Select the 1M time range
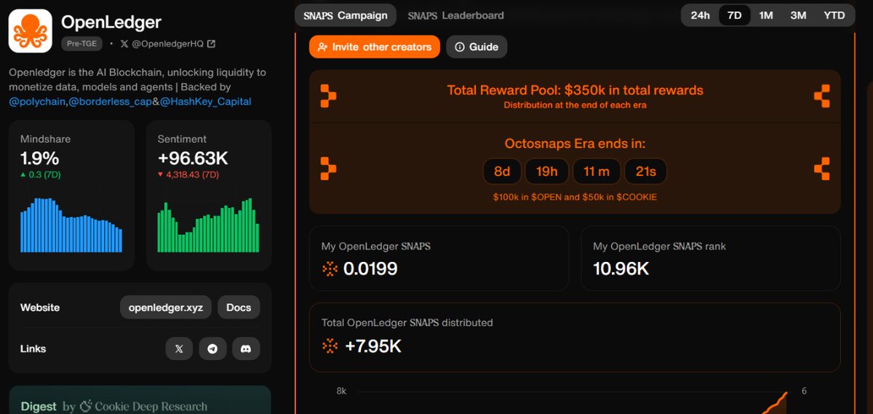The image size is (873, 414). [766, 15]
